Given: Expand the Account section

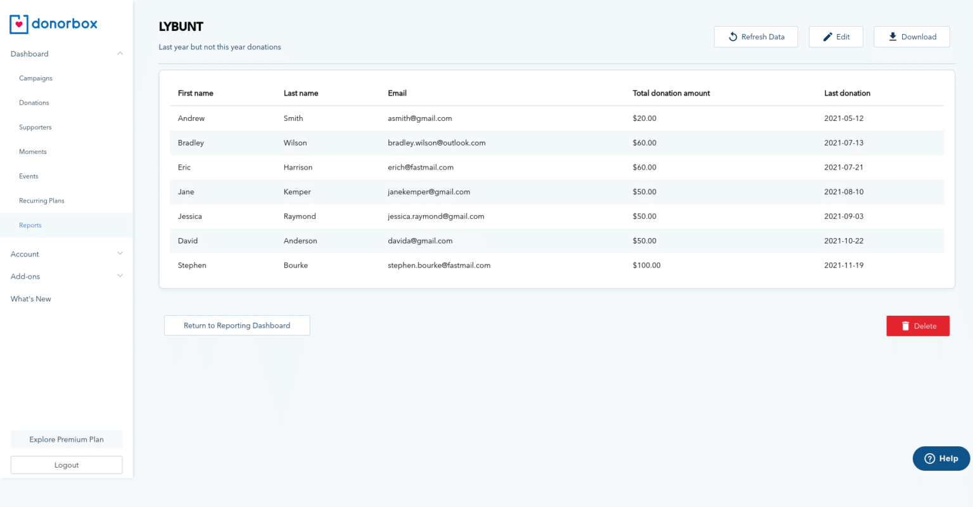Looking at the screenshot, I should (x=120, y=253).
